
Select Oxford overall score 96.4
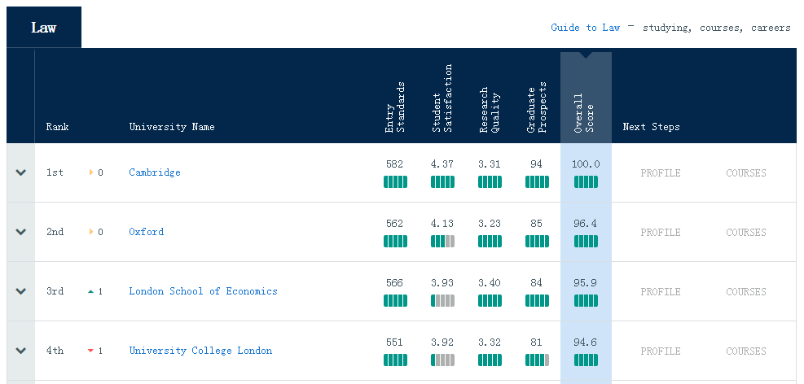pos(585,224)
